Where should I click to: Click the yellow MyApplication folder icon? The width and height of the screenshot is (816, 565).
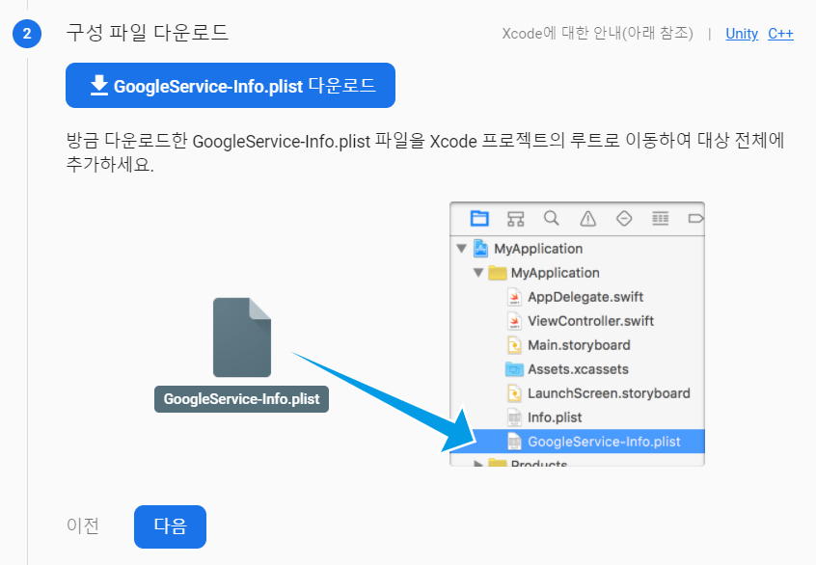pyautogui.click(x=498, y=273)
